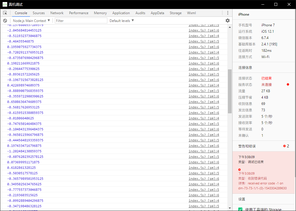Image resolution: width=296 pixels, height=211 pixels.
Task: Click the red service status dot
Action: tap(288, 85)
